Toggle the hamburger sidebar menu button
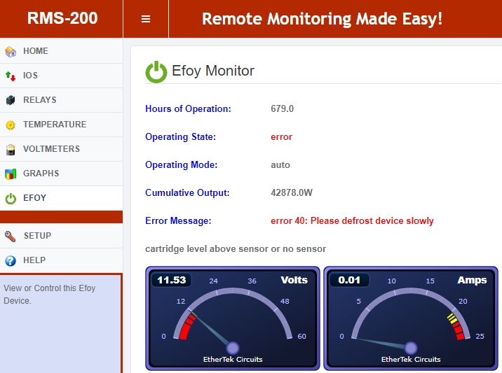This screenshot has width=502, height=373. pyautogui.click(x=146, y=19)
